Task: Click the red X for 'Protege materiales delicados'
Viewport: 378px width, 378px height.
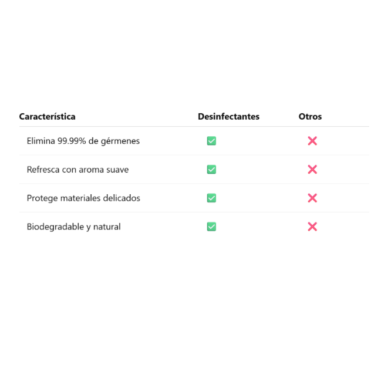Action: (312, 198)
